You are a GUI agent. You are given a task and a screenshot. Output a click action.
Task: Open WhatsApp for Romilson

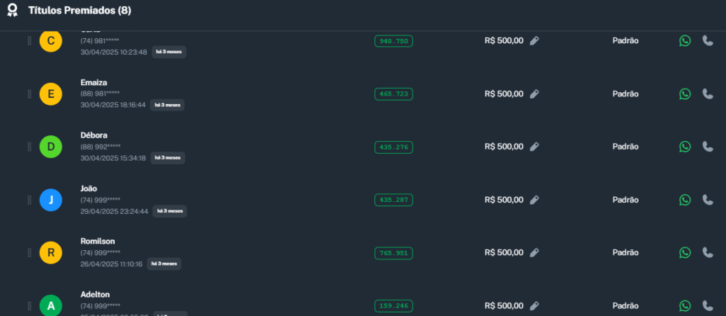(x=685, y=253)
